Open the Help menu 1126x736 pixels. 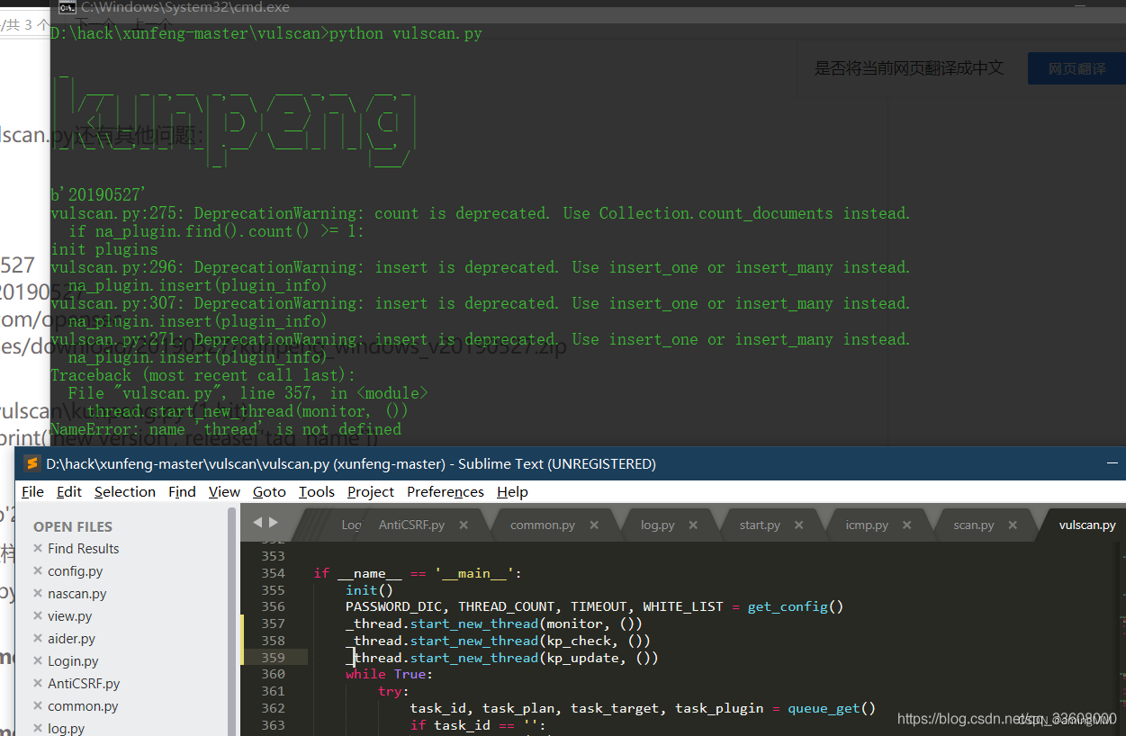512,491
